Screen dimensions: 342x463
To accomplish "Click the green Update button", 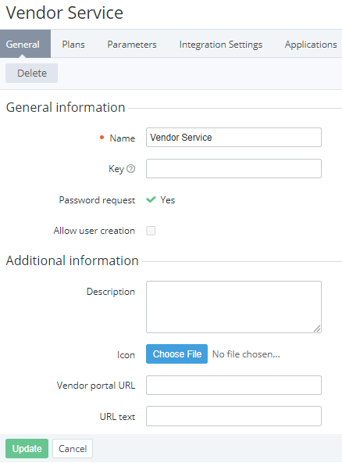I will [x=27, y=449].
